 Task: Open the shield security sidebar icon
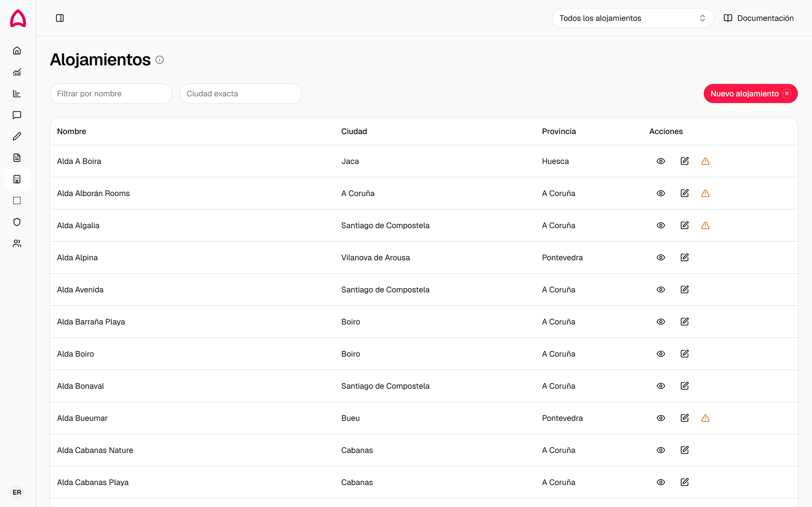17,222
